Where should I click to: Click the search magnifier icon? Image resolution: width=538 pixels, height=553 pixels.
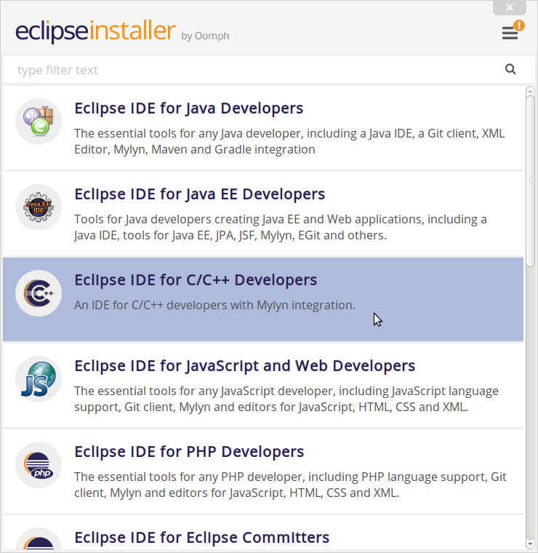[510, 70]
